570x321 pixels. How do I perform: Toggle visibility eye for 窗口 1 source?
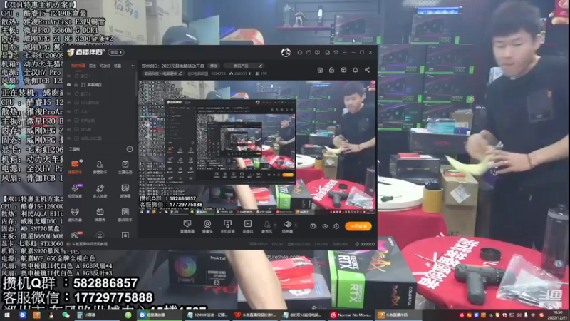(x=68, y=76)
